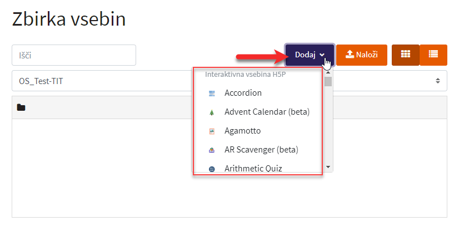Select Accordion from the H5P list
Image resolution: width=459 pixels, height=231 pixels.
tap(243, 93)
